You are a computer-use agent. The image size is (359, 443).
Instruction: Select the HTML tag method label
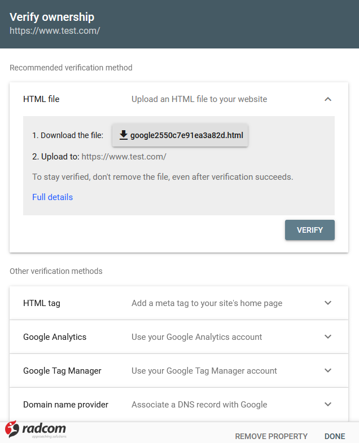click(42, 303)
